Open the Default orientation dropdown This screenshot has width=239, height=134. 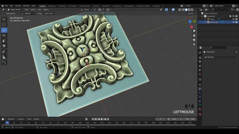(28, 14)
